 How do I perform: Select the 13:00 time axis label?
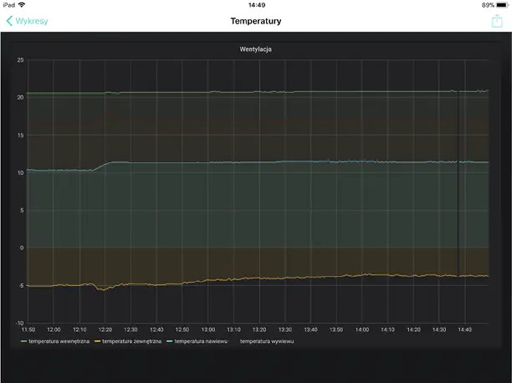tap(208, 329)
